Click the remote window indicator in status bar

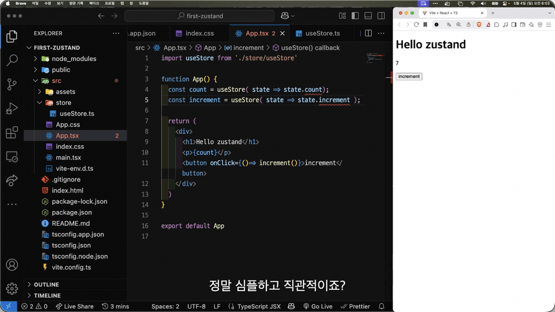9,306
